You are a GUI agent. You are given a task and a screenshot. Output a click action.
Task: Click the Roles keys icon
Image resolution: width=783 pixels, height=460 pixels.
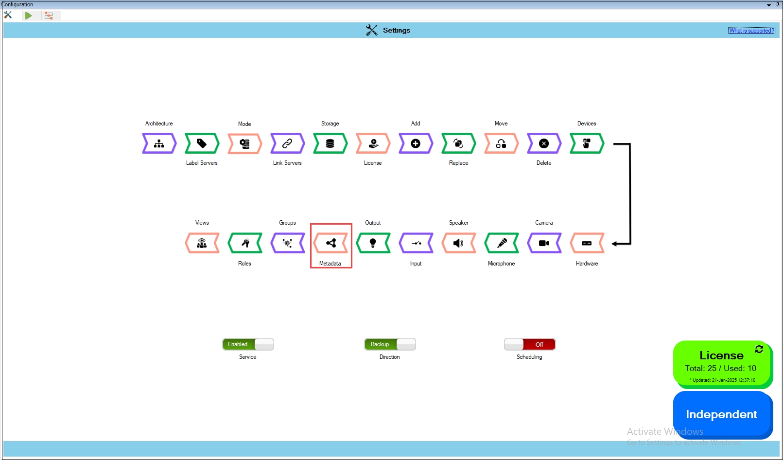pos(245,243)
